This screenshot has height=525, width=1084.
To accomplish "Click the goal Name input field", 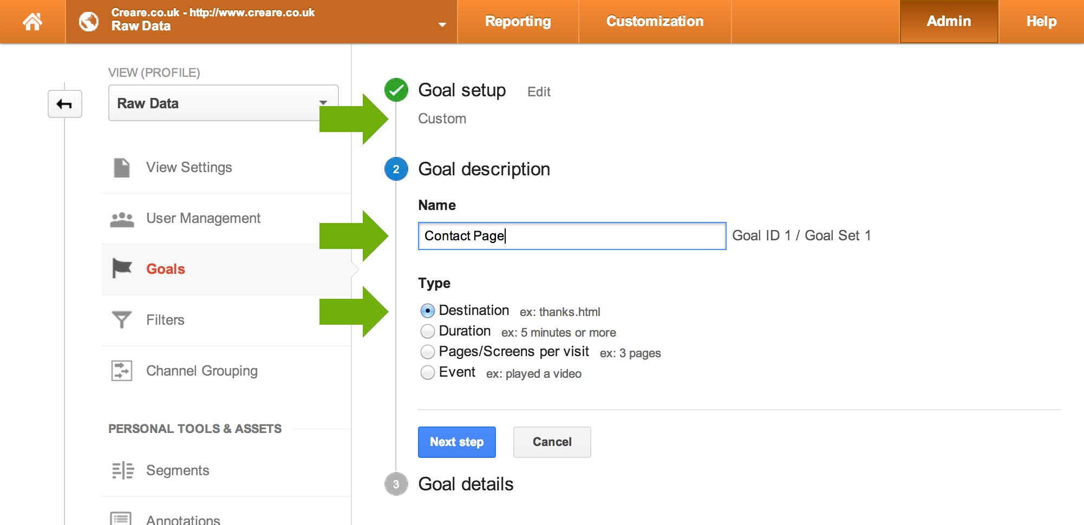I will point(572,236).
